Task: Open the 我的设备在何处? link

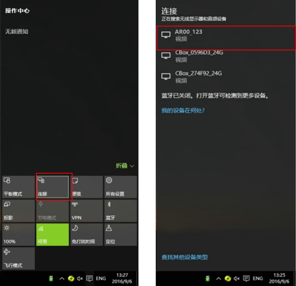Action: coord(183,110)
